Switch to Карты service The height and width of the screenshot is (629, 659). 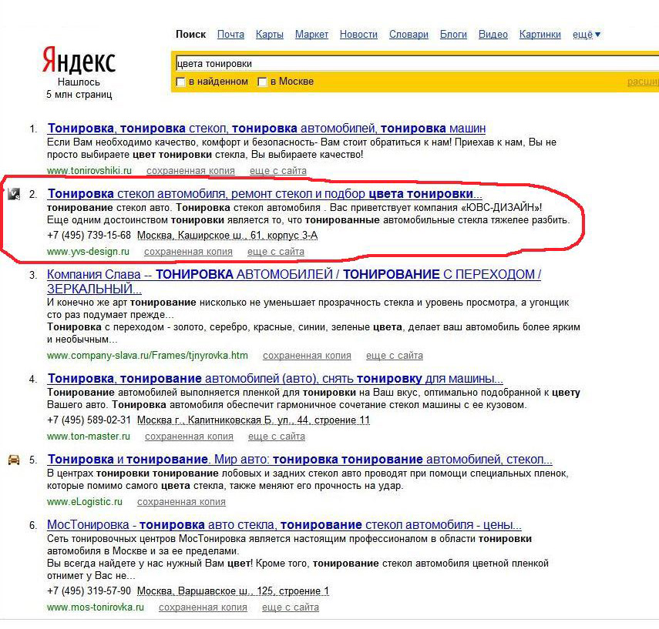pos(270,35)
